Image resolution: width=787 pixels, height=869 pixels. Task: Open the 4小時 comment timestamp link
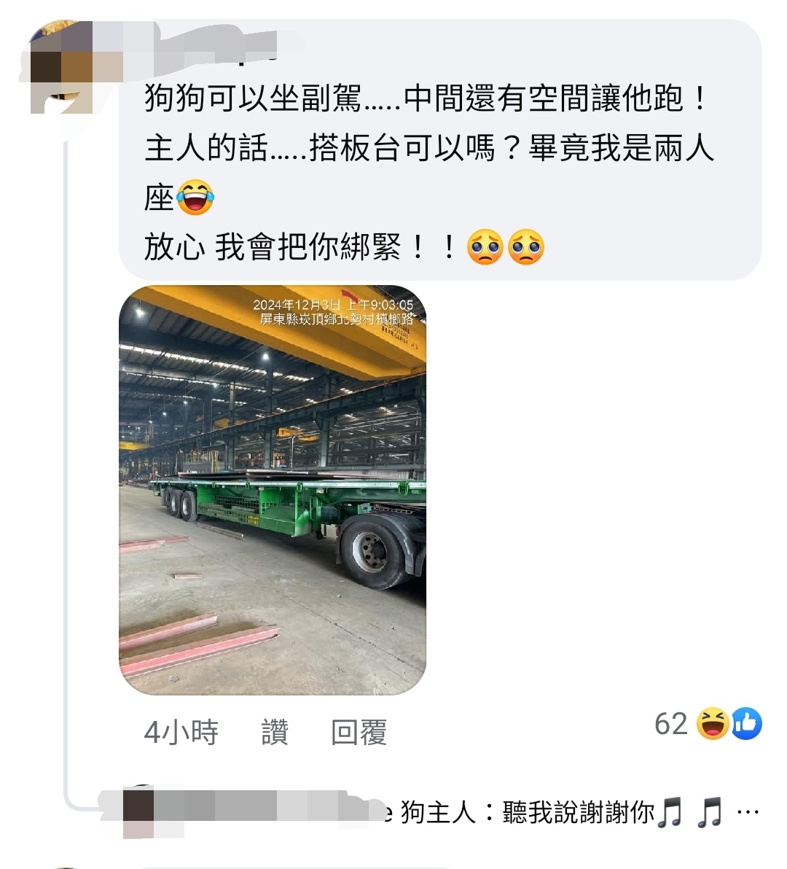coord(181,732)
